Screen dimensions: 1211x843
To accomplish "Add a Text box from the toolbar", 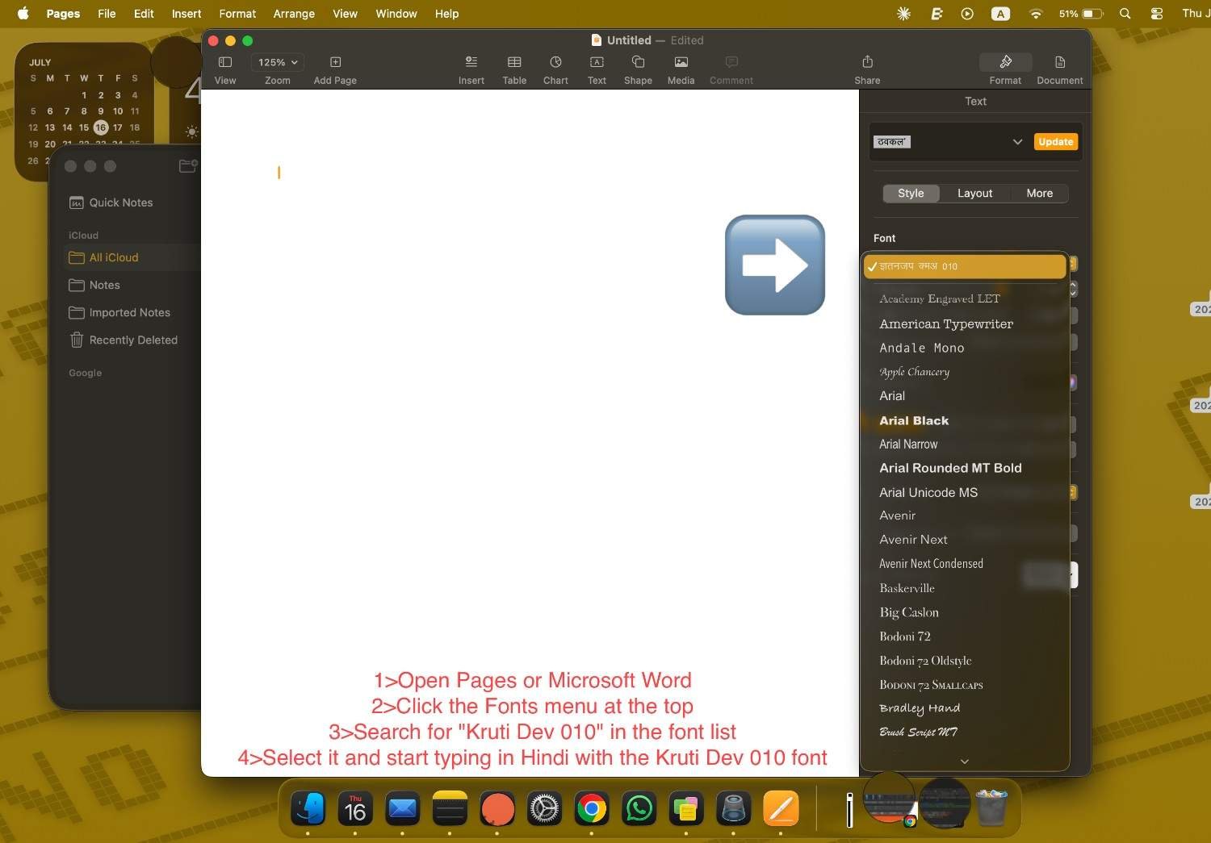I will (597, 62).
